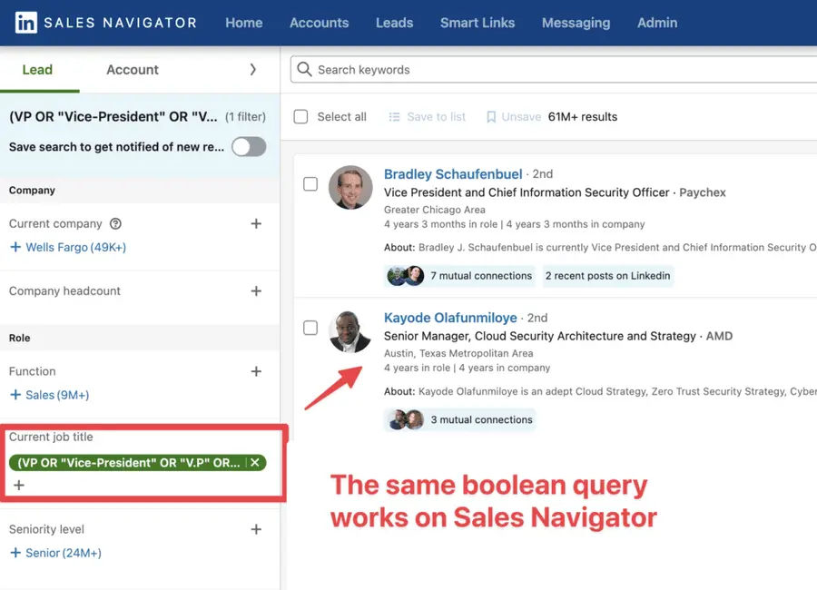
Task: Expand the Seniority level filter
Action: coord(256,529)
